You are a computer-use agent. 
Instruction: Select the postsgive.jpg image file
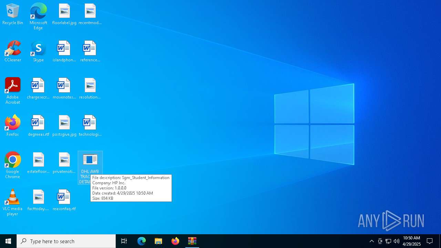click(64, 126)
